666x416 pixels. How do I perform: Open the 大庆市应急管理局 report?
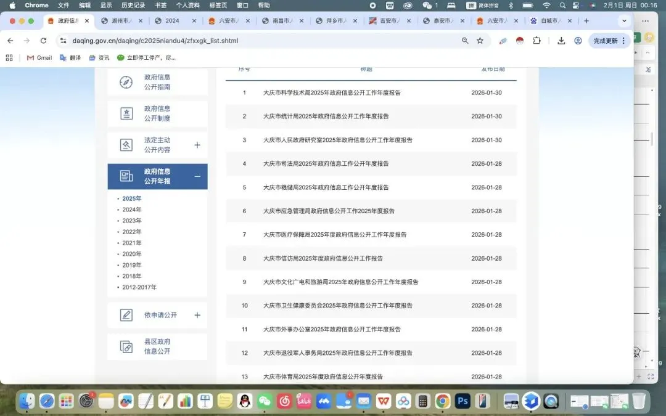click(329, 211)
